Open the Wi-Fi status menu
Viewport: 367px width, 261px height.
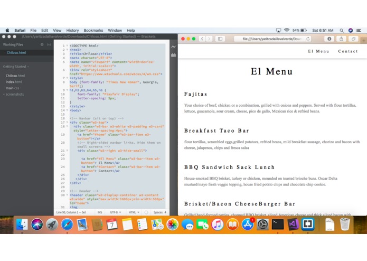287,31
